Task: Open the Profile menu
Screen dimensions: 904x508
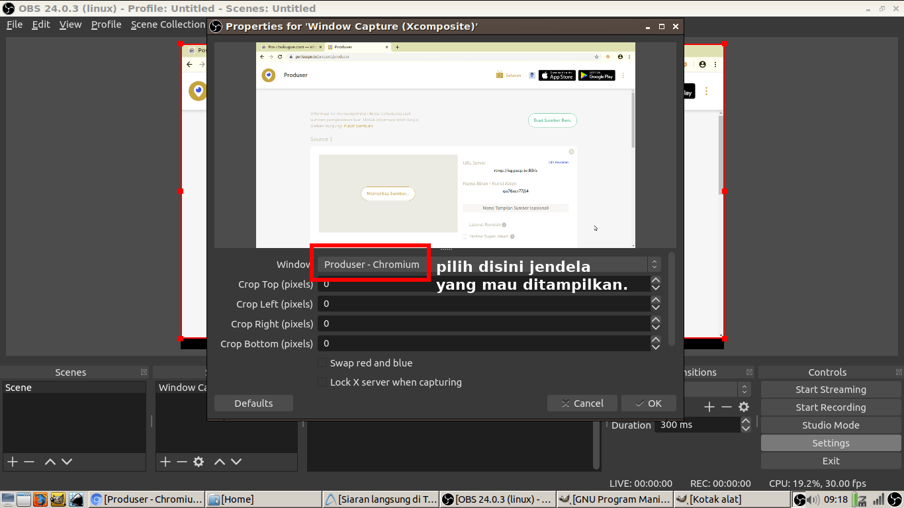Action: (107, 24)
